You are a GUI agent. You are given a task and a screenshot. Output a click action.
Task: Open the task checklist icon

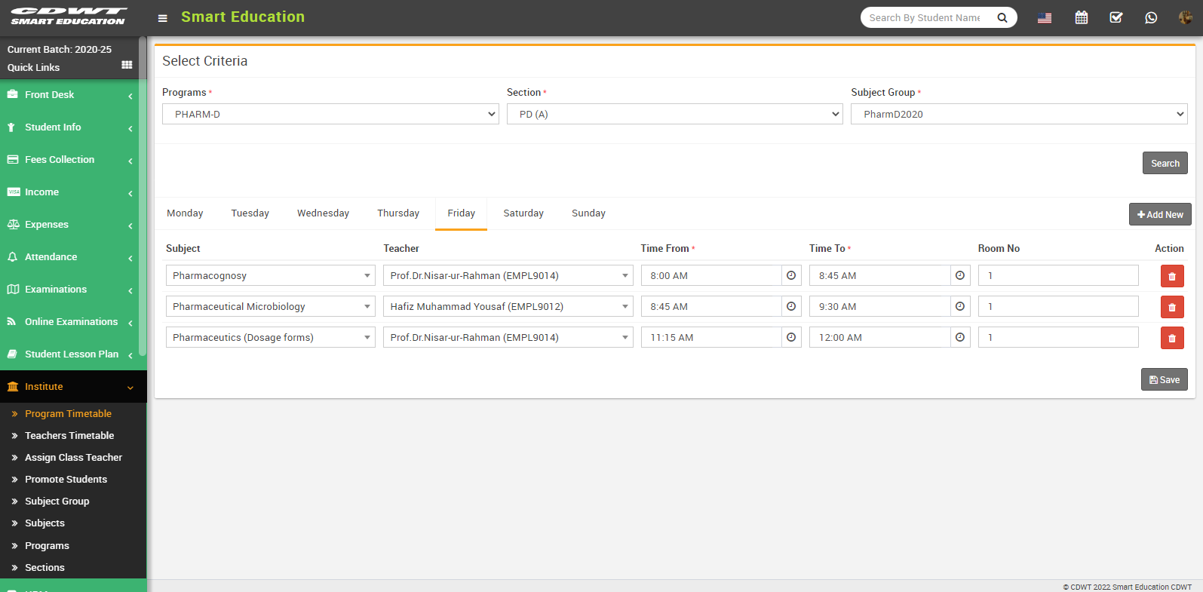tap(1116, 17)
